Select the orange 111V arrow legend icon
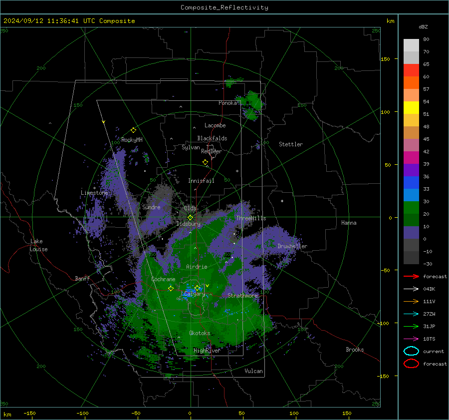Image resolution: width=449 pixels, height=420 pixels. (411, 301)
